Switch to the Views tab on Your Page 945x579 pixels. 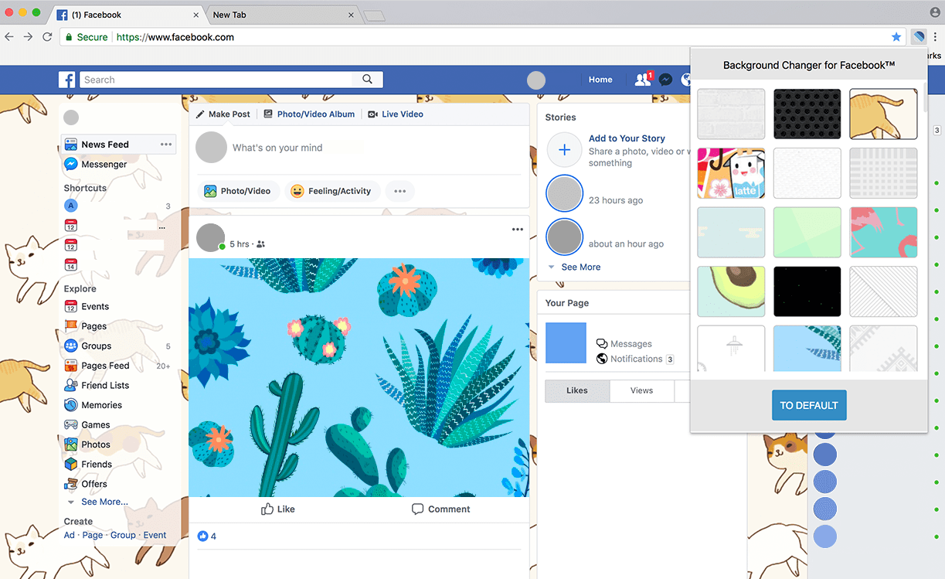click(x=641, y=390)
